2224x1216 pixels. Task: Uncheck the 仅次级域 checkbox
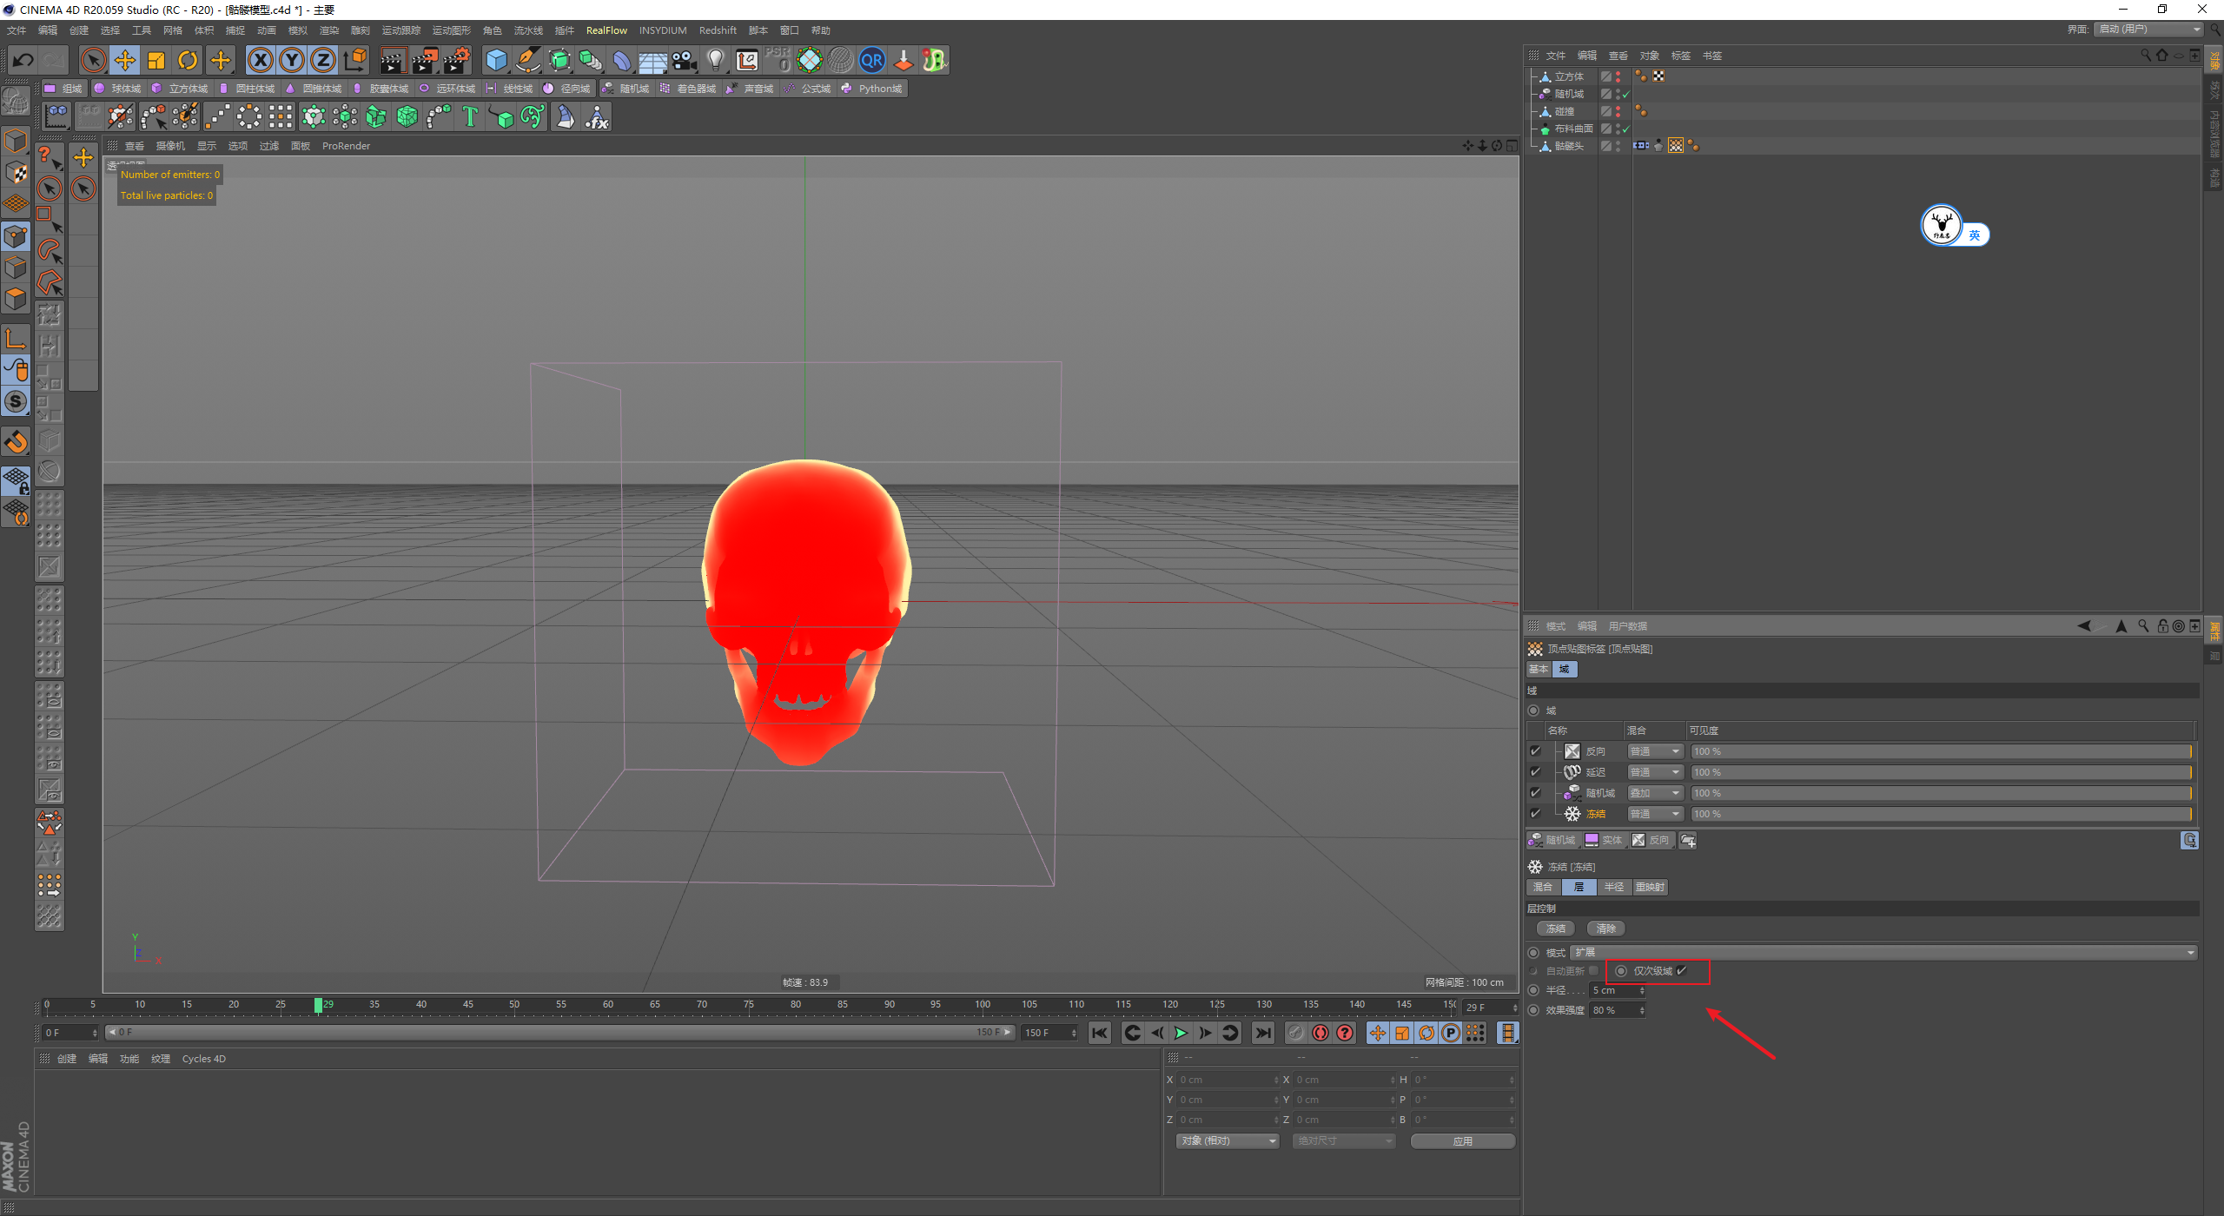point(1682,971)
